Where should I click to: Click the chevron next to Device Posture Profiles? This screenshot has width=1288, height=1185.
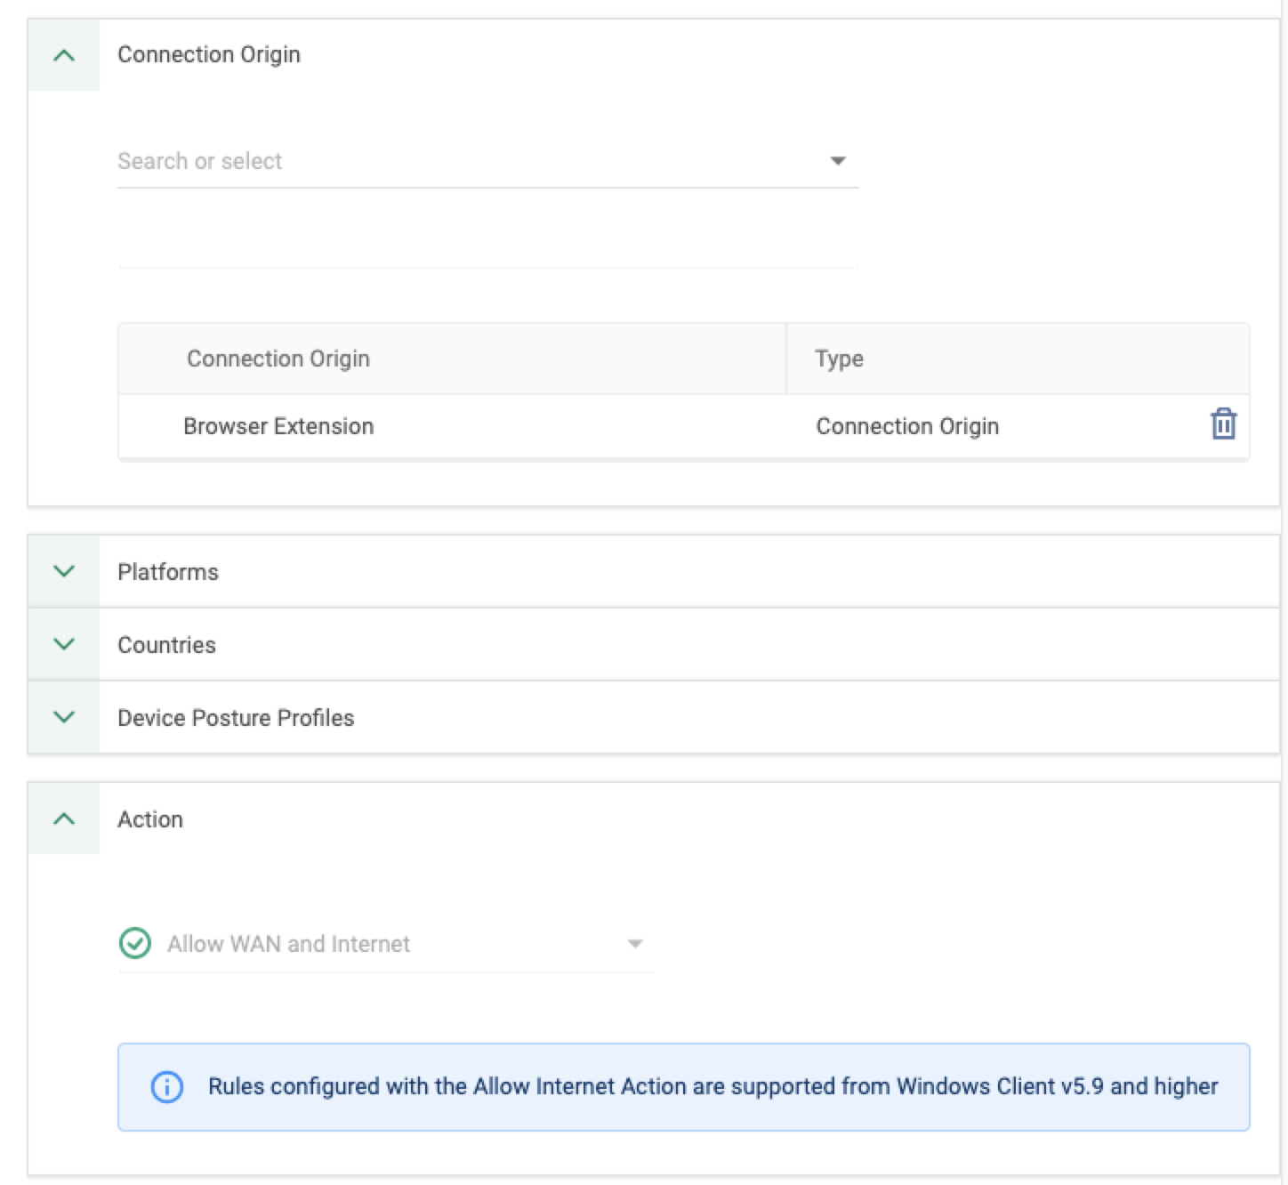pos(62,717)
